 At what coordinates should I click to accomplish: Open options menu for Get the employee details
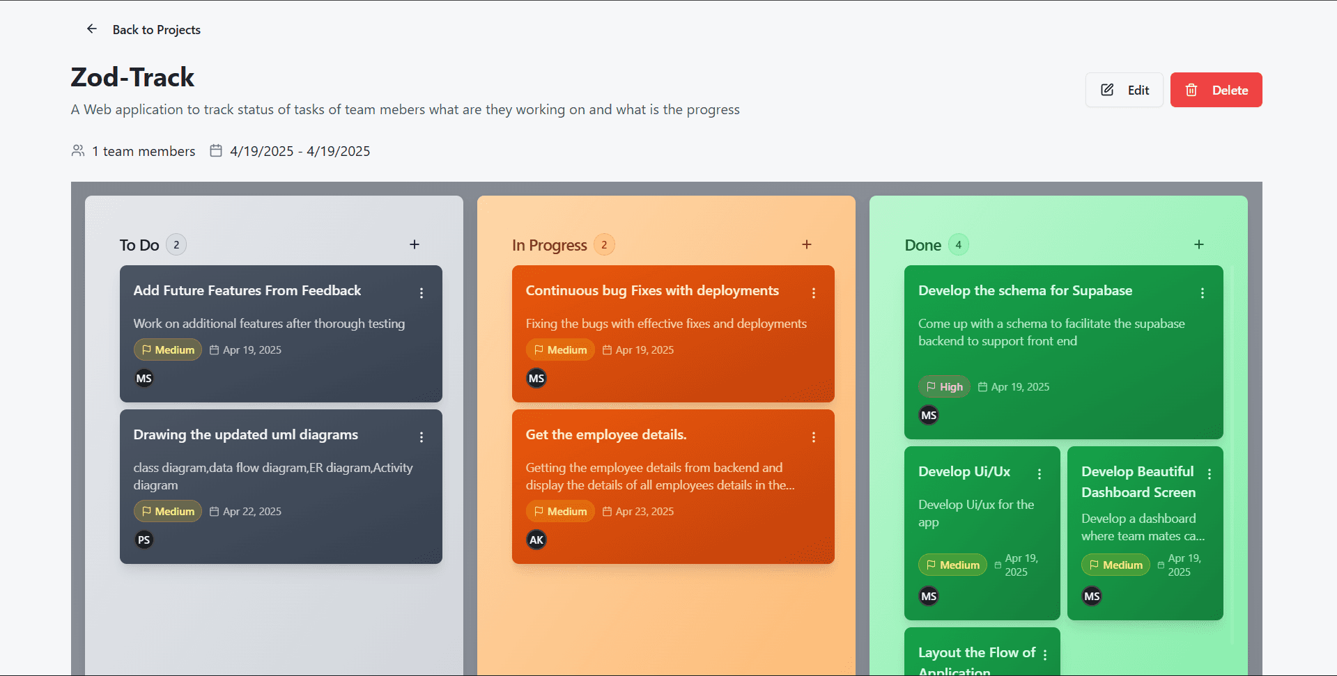814,437
